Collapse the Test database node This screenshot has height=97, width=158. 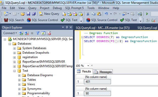(x=14, y=71)
